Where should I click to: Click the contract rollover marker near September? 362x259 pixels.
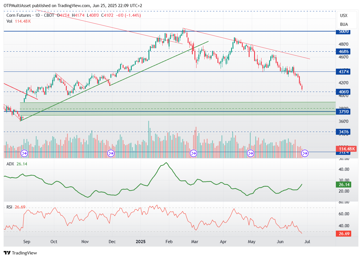[x=24, y=153]
